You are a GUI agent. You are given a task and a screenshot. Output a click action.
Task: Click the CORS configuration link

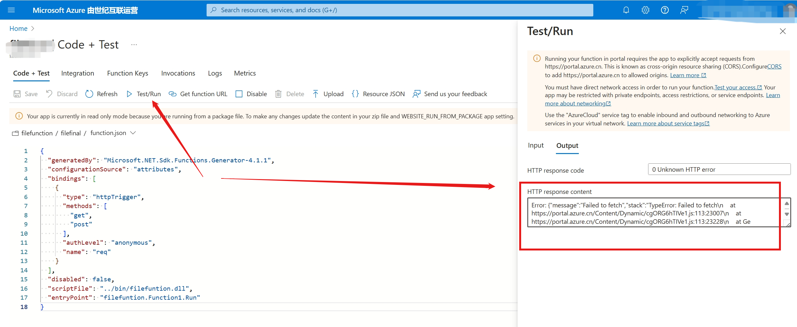(x=774, y=67)
